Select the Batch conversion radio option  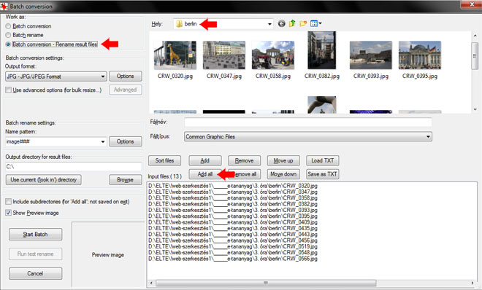(8, 26)
